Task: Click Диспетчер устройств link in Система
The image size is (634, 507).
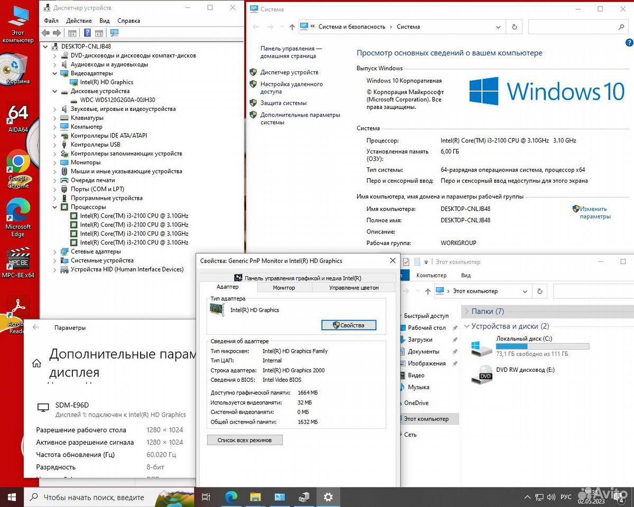Action: pyautogui.click(x=289, y=72)
